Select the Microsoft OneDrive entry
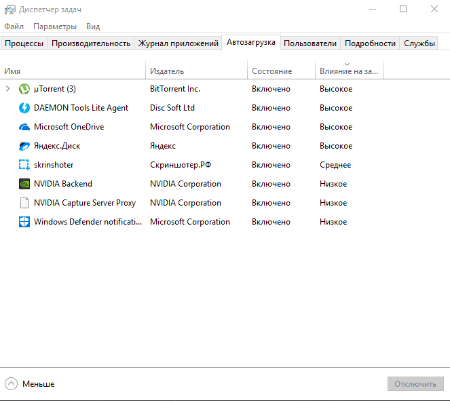 69,127
